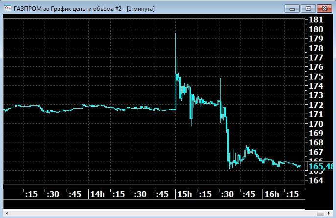Click the empty horizontal scrollbar track
Viewport: 336px width, 218px height.
pos(162,214)
